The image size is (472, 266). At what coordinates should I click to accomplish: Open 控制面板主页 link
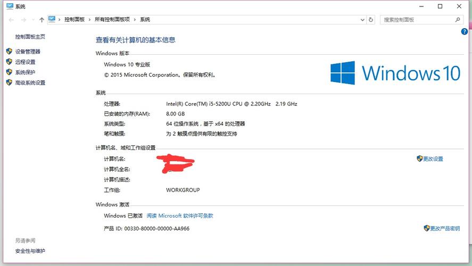pyautogui.click(x=30, y=37)
